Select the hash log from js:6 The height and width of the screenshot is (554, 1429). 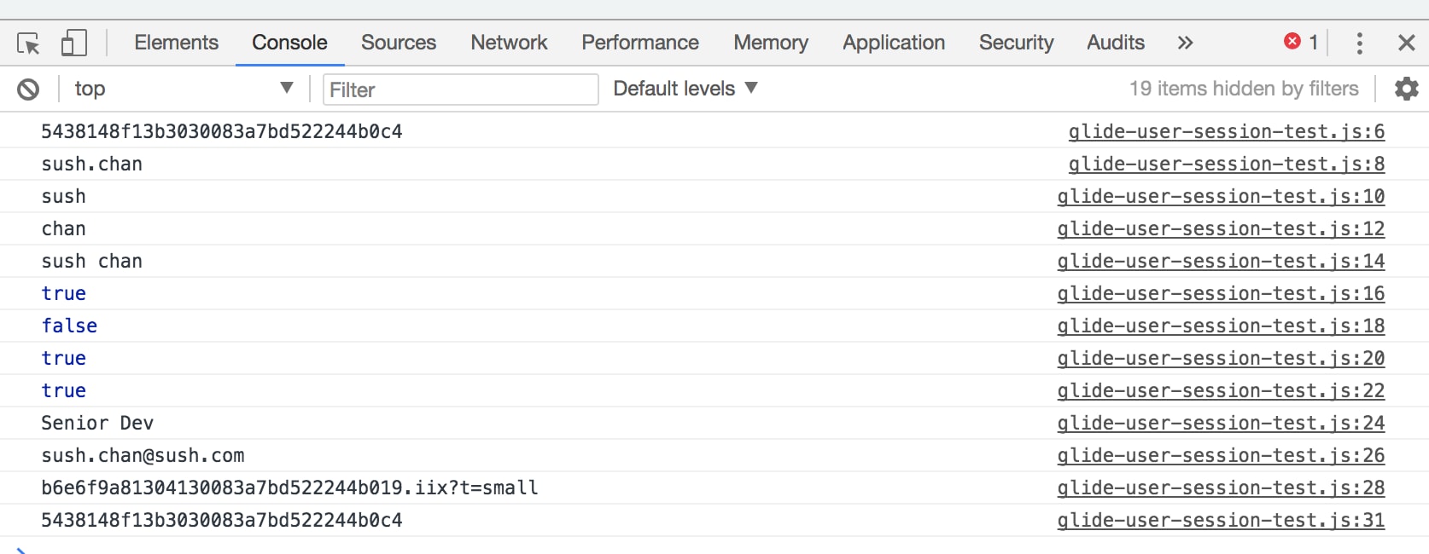(x=222, y=131)
